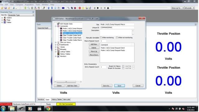Open the View By Parameter Type dropdown

(x=21, y=15)
